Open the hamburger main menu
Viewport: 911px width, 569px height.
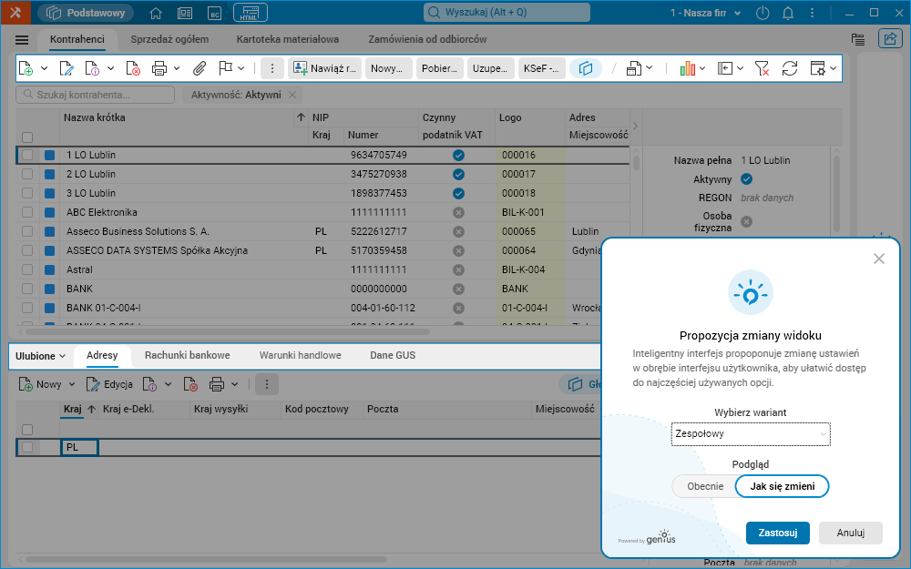[23, 40]
